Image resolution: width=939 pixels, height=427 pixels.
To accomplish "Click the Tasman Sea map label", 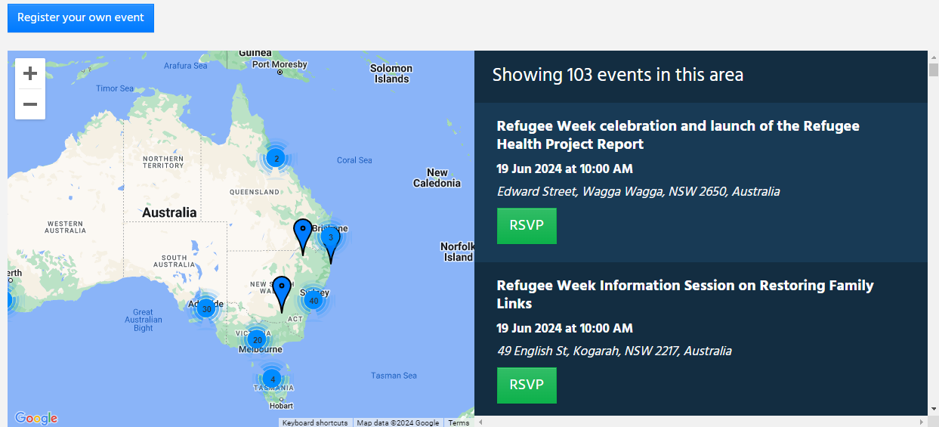I will pyautogui.click(x=394, y=376).
